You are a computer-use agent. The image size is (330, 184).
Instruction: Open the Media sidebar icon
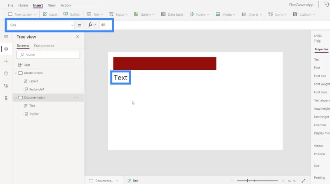(6, 86)
